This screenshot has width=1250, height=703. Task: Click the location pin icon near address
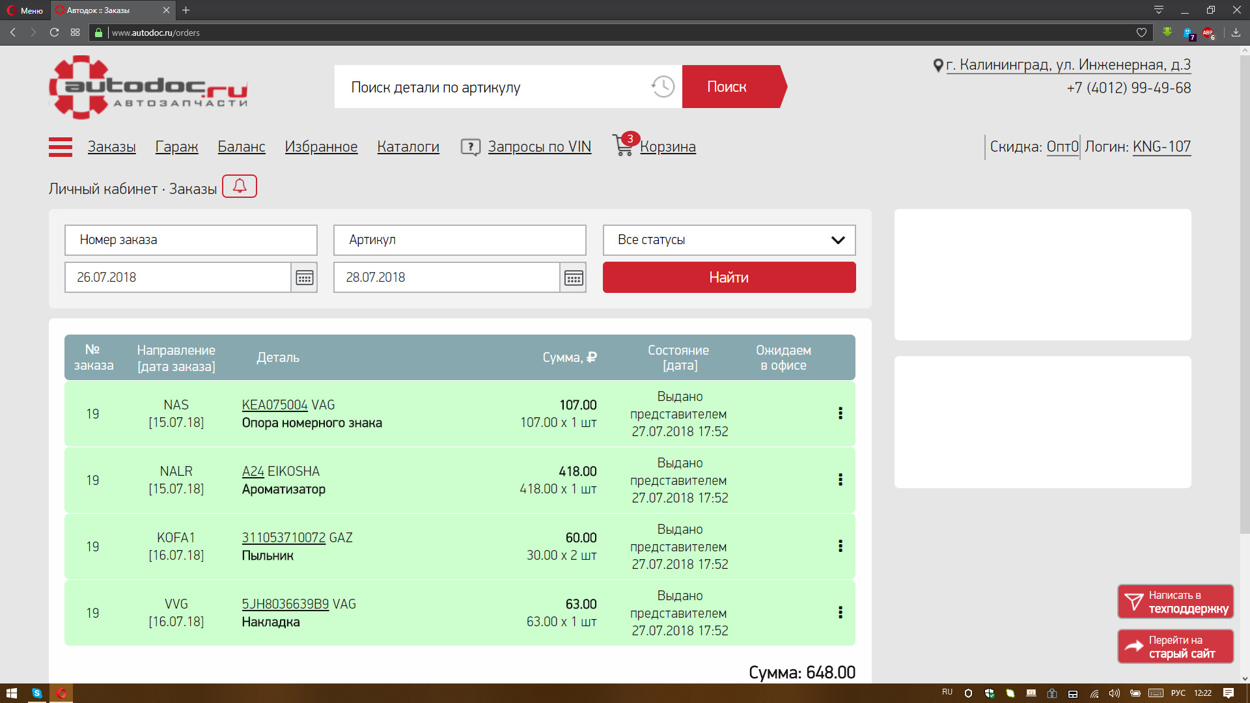coord(938,65)
